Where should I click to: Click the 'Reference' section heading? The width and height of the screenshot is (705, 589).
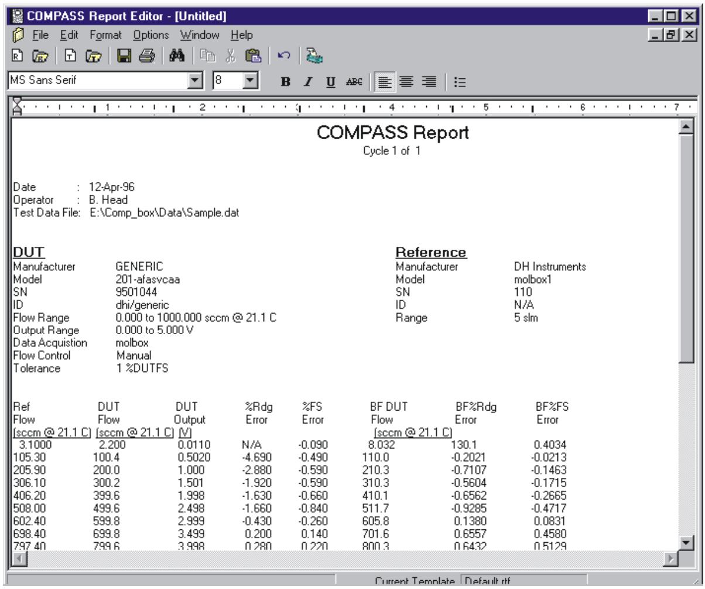point(432,253)
